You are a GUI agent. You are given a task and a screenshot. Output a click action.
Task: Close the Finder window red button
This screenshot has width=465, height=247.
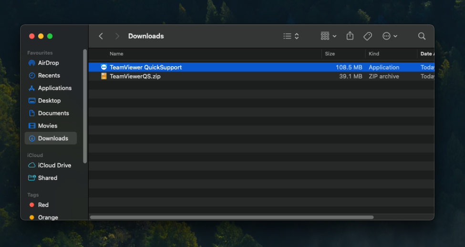tap(32, 36)
